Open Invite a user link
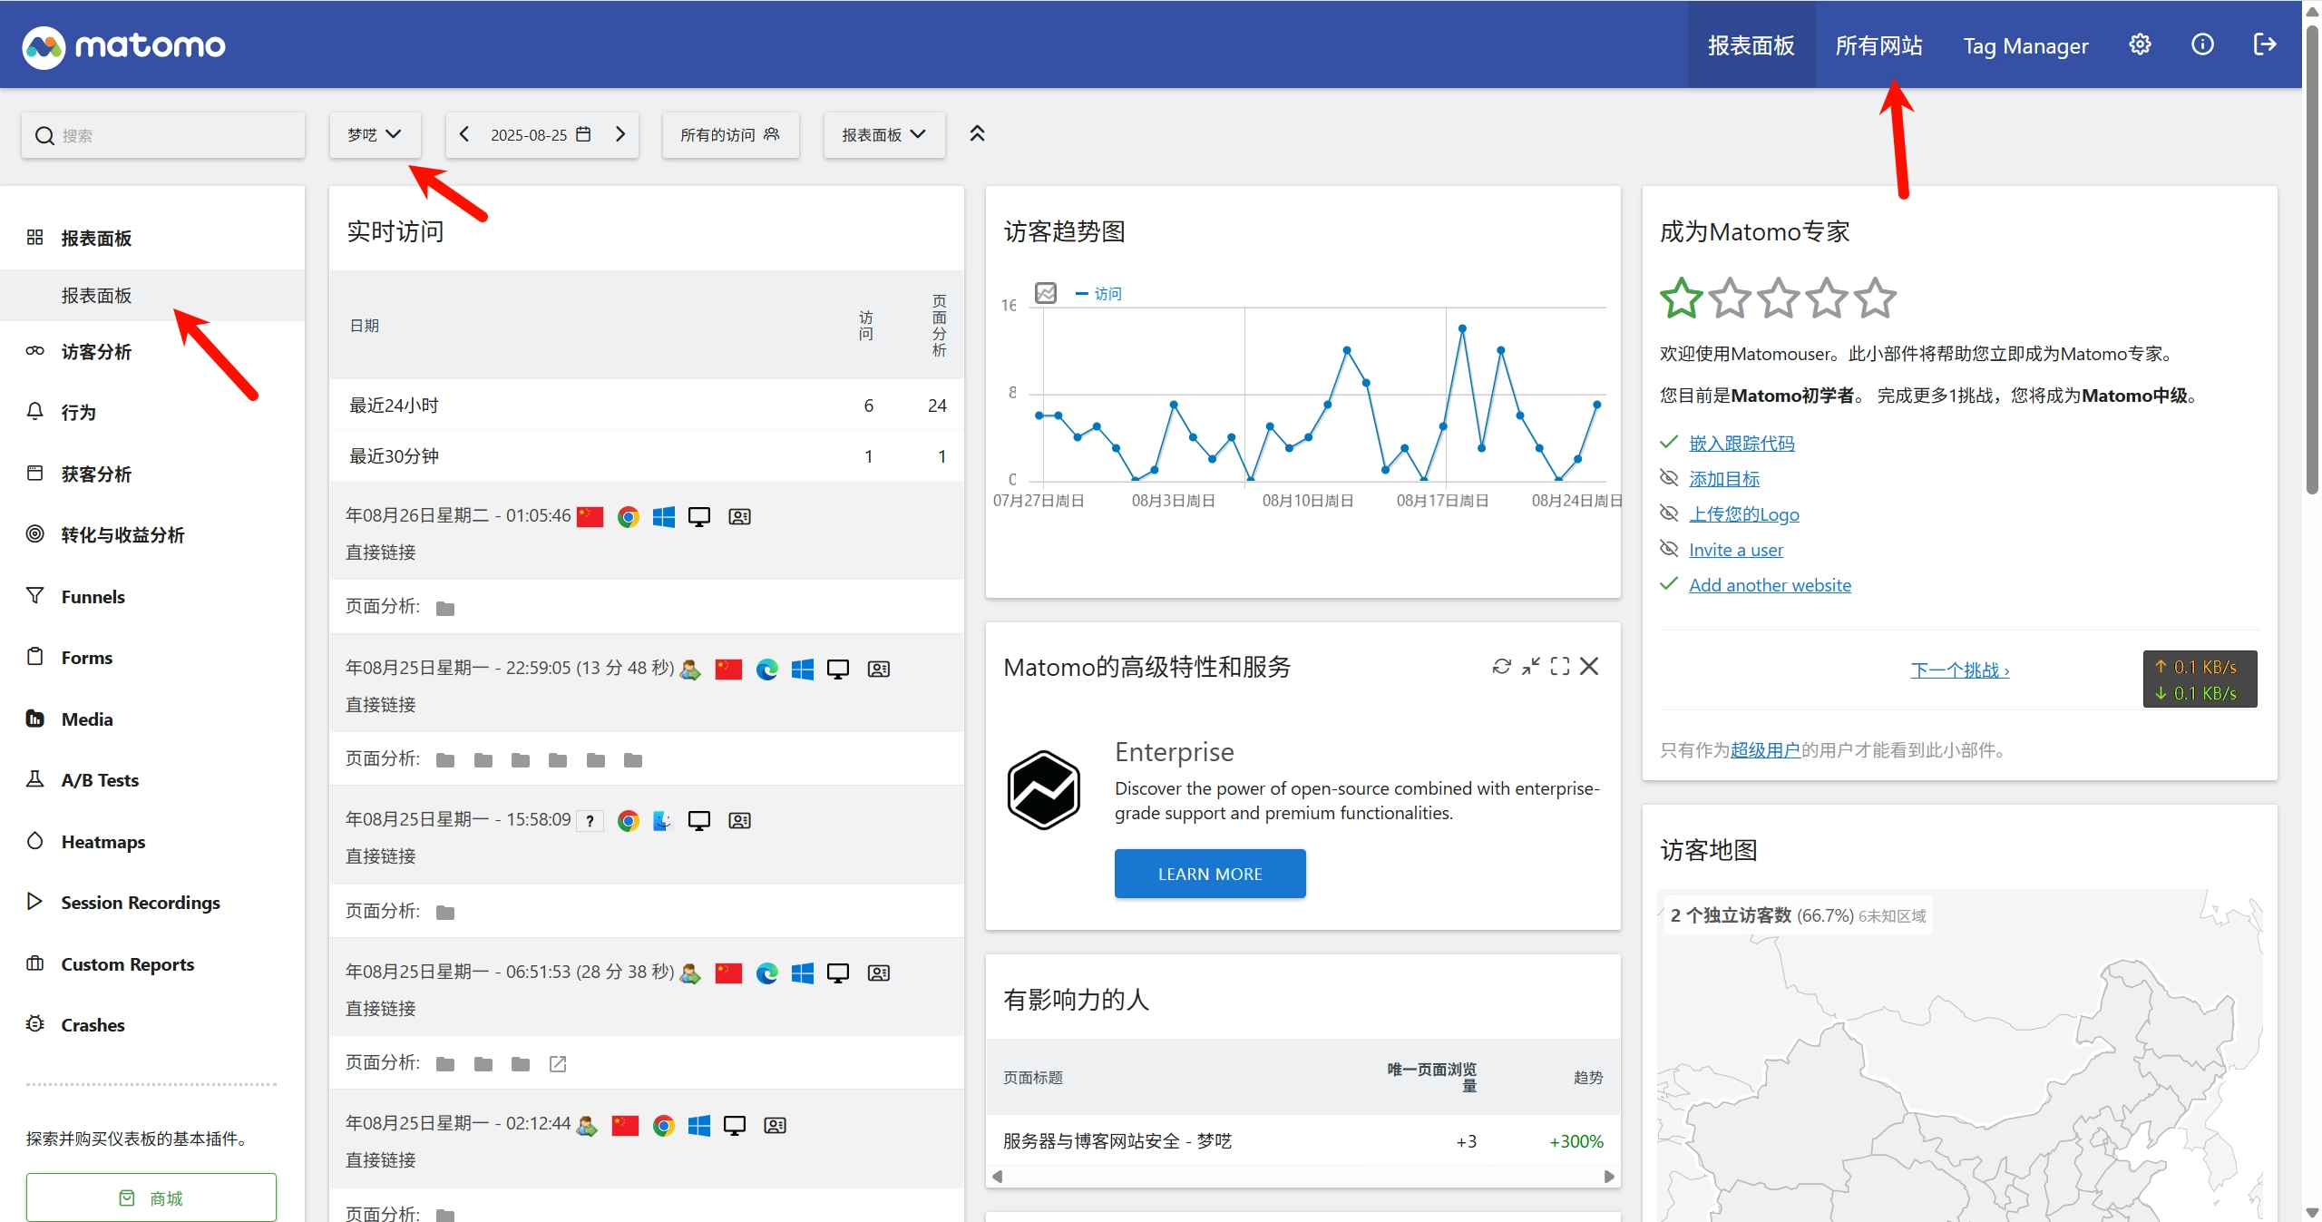This screenshot has width=2322, height=1222. pos(1736,550)
